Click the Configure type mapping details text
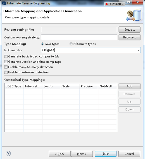 [x=27, y=17]
